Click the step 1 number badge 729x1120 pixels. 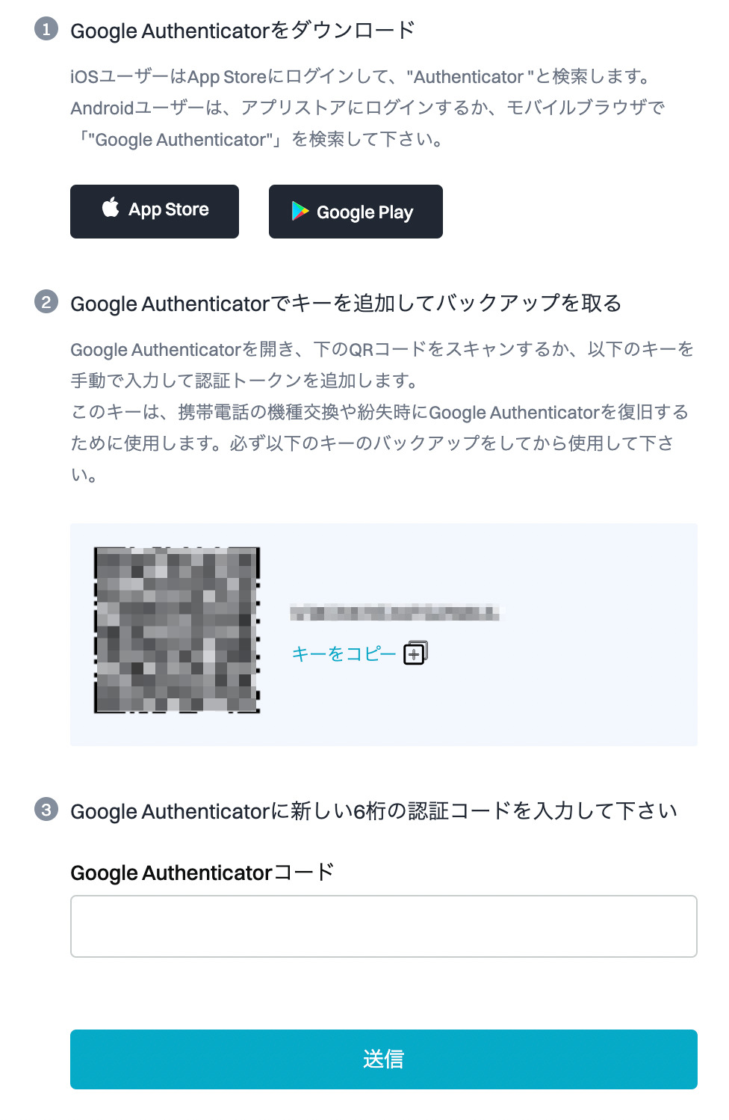point(46,29)
